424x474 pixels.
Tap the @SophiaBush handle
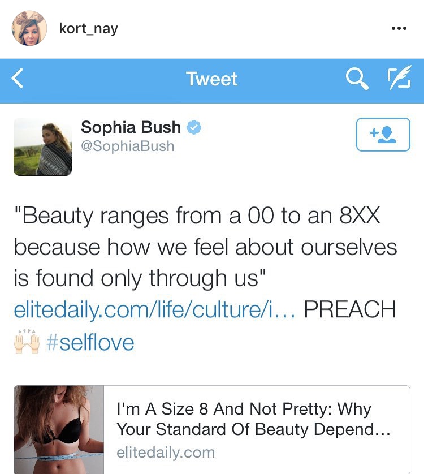tap(128, 146)
